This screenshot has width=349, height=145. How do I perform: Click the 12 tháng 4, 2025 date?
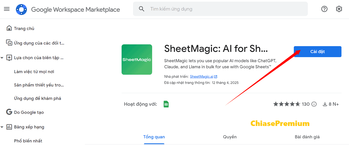225,83
